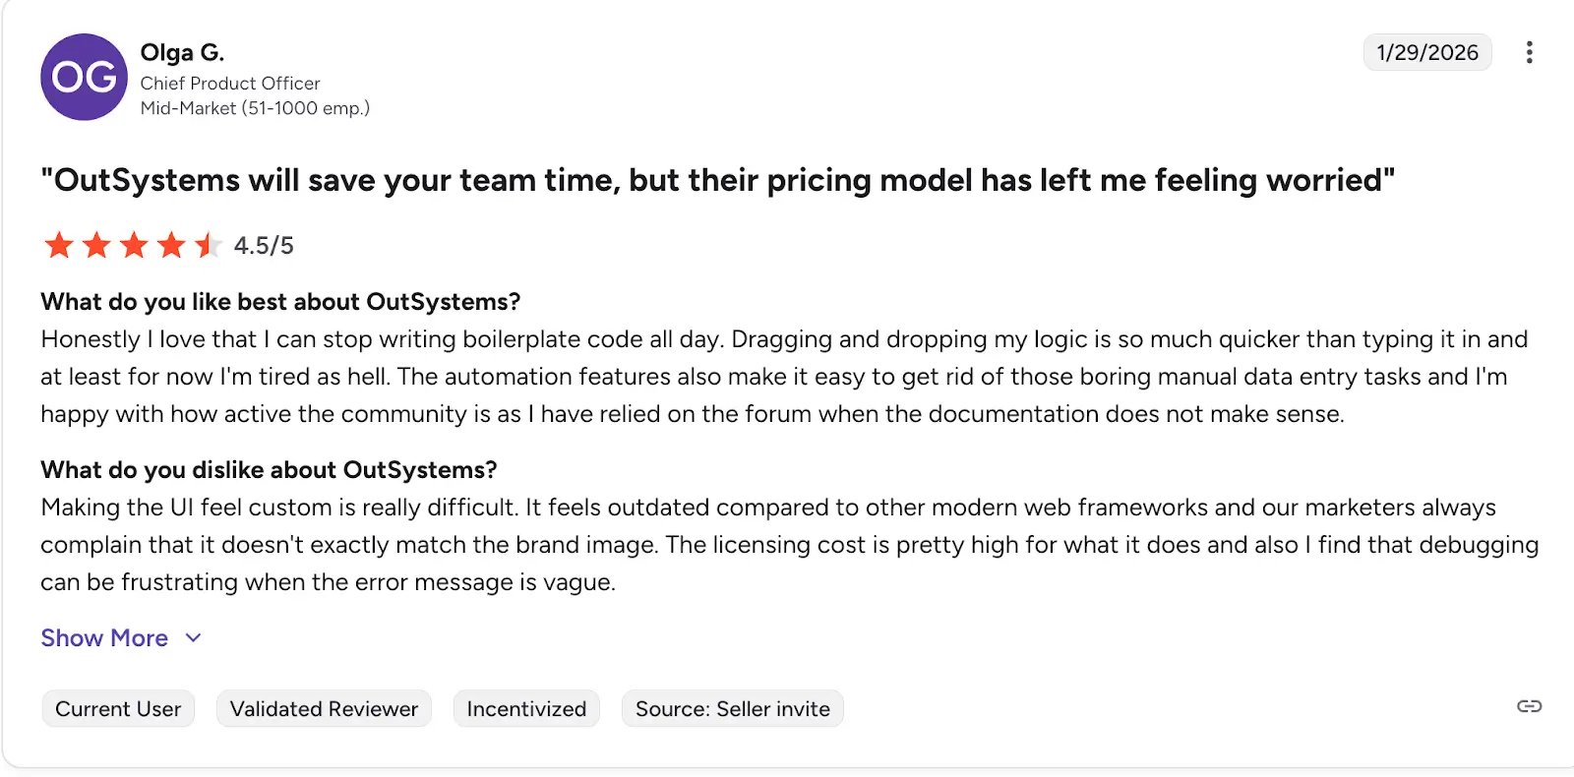Click the Chief Product Officer job title
Screen dimensions: 1574x777
click(x=230, y=84)
